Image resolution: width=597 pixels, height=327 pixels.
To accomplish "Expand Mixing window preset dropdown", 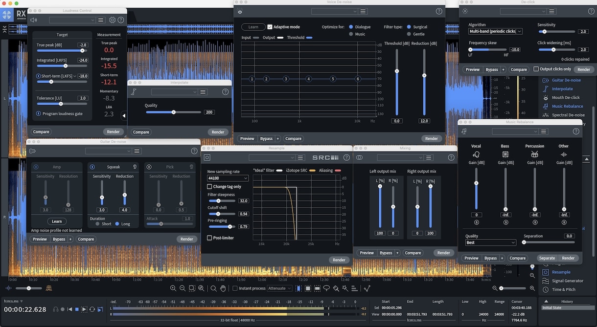I will coord(400,158).
